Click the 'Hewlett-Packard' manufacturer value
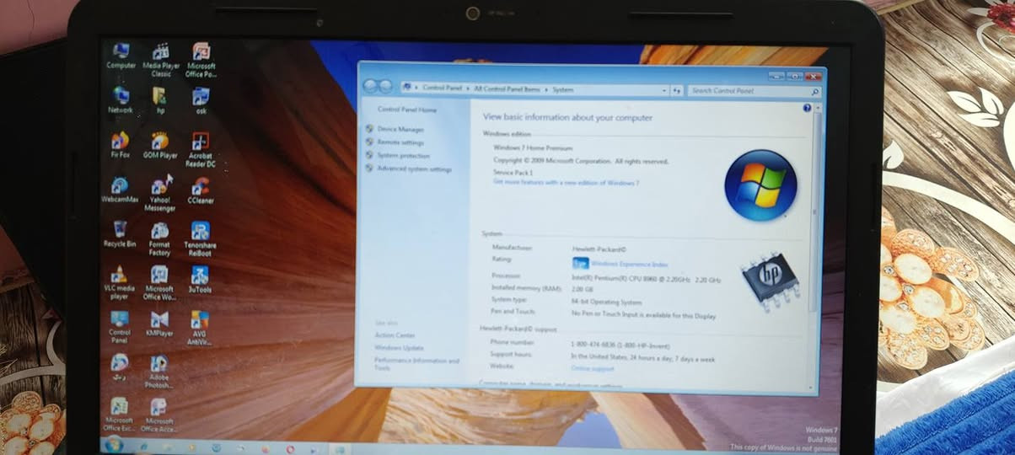 [599, 249]
